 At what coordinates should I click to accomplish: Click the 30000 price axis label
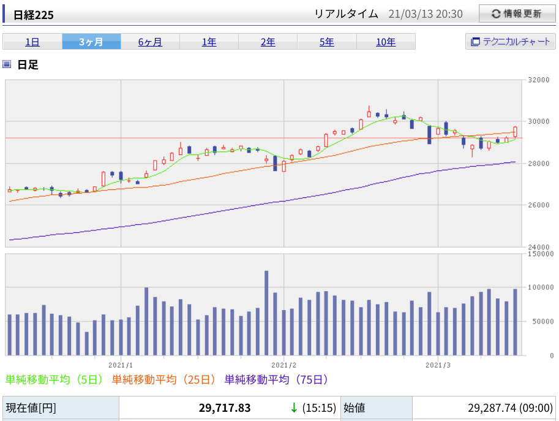[539, 122]
